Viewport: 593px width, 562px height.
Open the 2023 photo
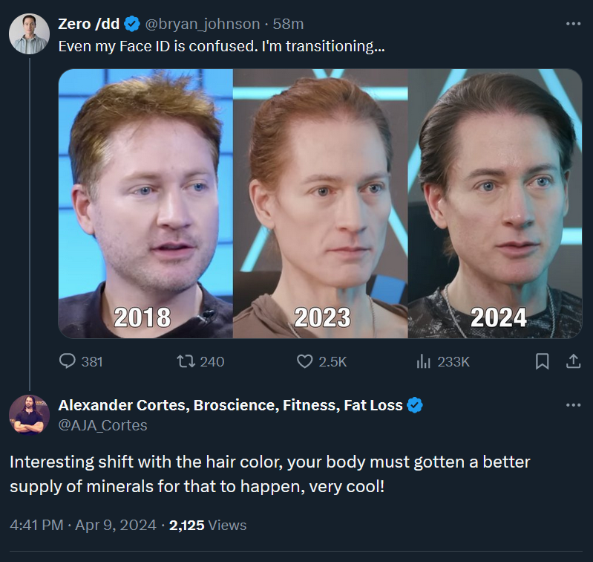[321, 204]
